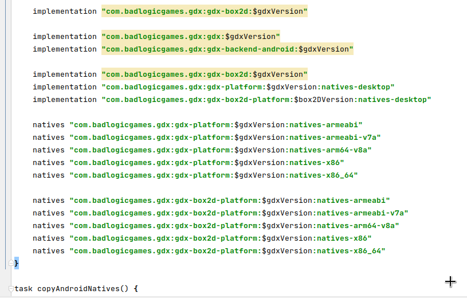467x298 pixels.
Task: Click the highlighted closing brace
Action: click(x=17, y=263)
